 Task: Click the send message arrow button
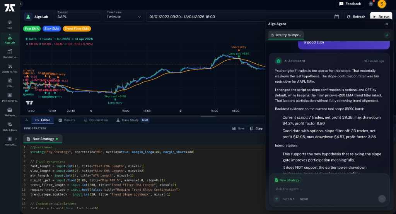pyautogui.click(x=382, y=199)
